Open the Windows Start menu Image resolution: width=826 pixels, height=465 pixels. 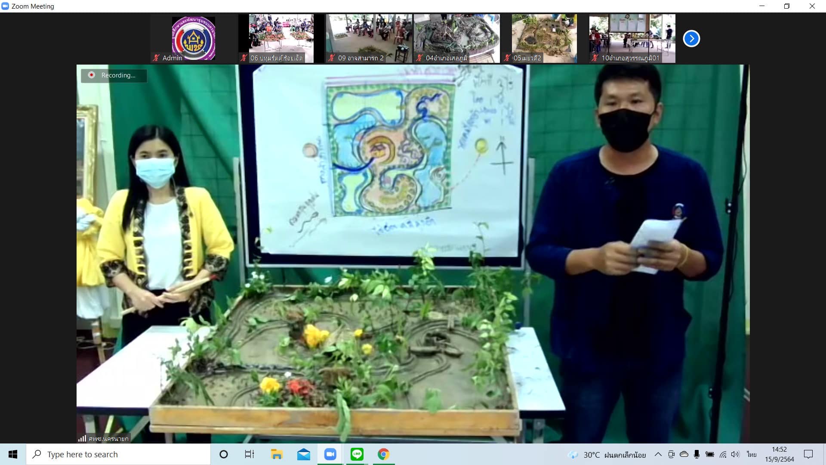tap(13, 454)
